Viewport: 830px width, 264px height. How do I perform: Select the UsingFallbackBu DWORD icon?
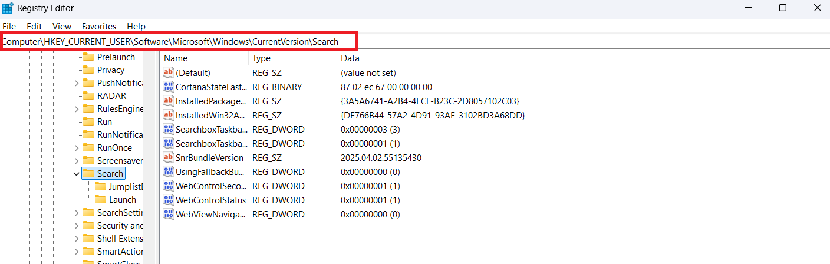point(169,171)
